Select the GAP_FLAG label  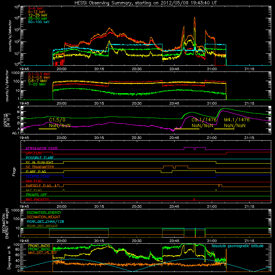point(34,153)
